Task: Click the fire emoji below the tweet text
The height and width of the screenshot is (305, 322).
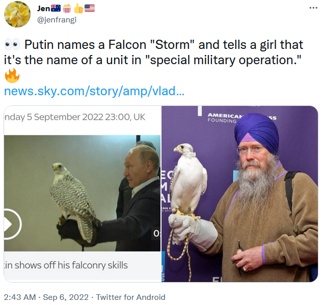Action: click(x=12, y=75)
